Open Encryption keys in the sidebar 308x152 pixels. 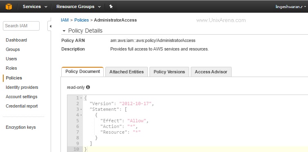tap(20, 127)
